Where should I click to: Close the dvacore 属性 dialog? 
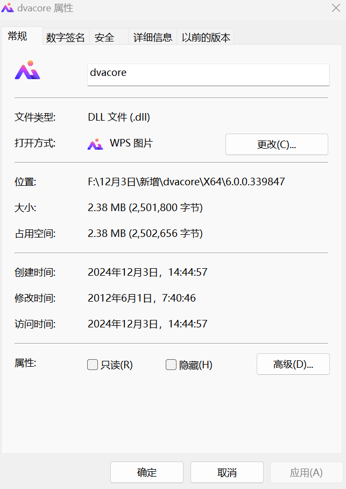[x=336, y=8]
